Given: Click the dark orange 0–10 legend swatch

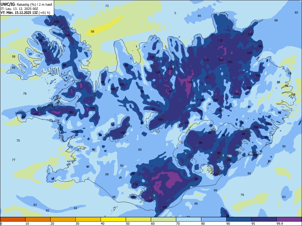Looking at the screenshot, I should click(x=13, y=219).
